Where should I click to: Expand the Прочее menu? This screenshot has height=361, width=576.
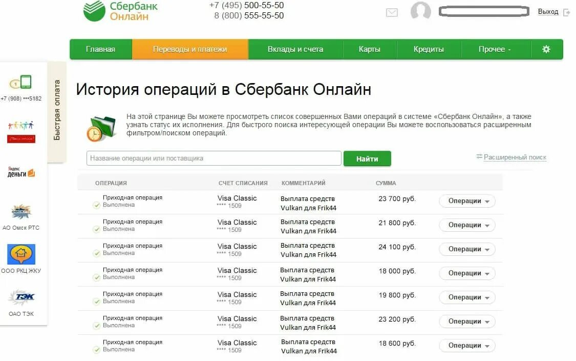496,49
